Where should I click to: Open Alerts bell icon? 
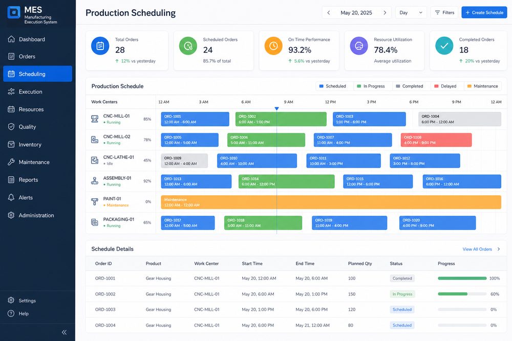click(11, 197)
